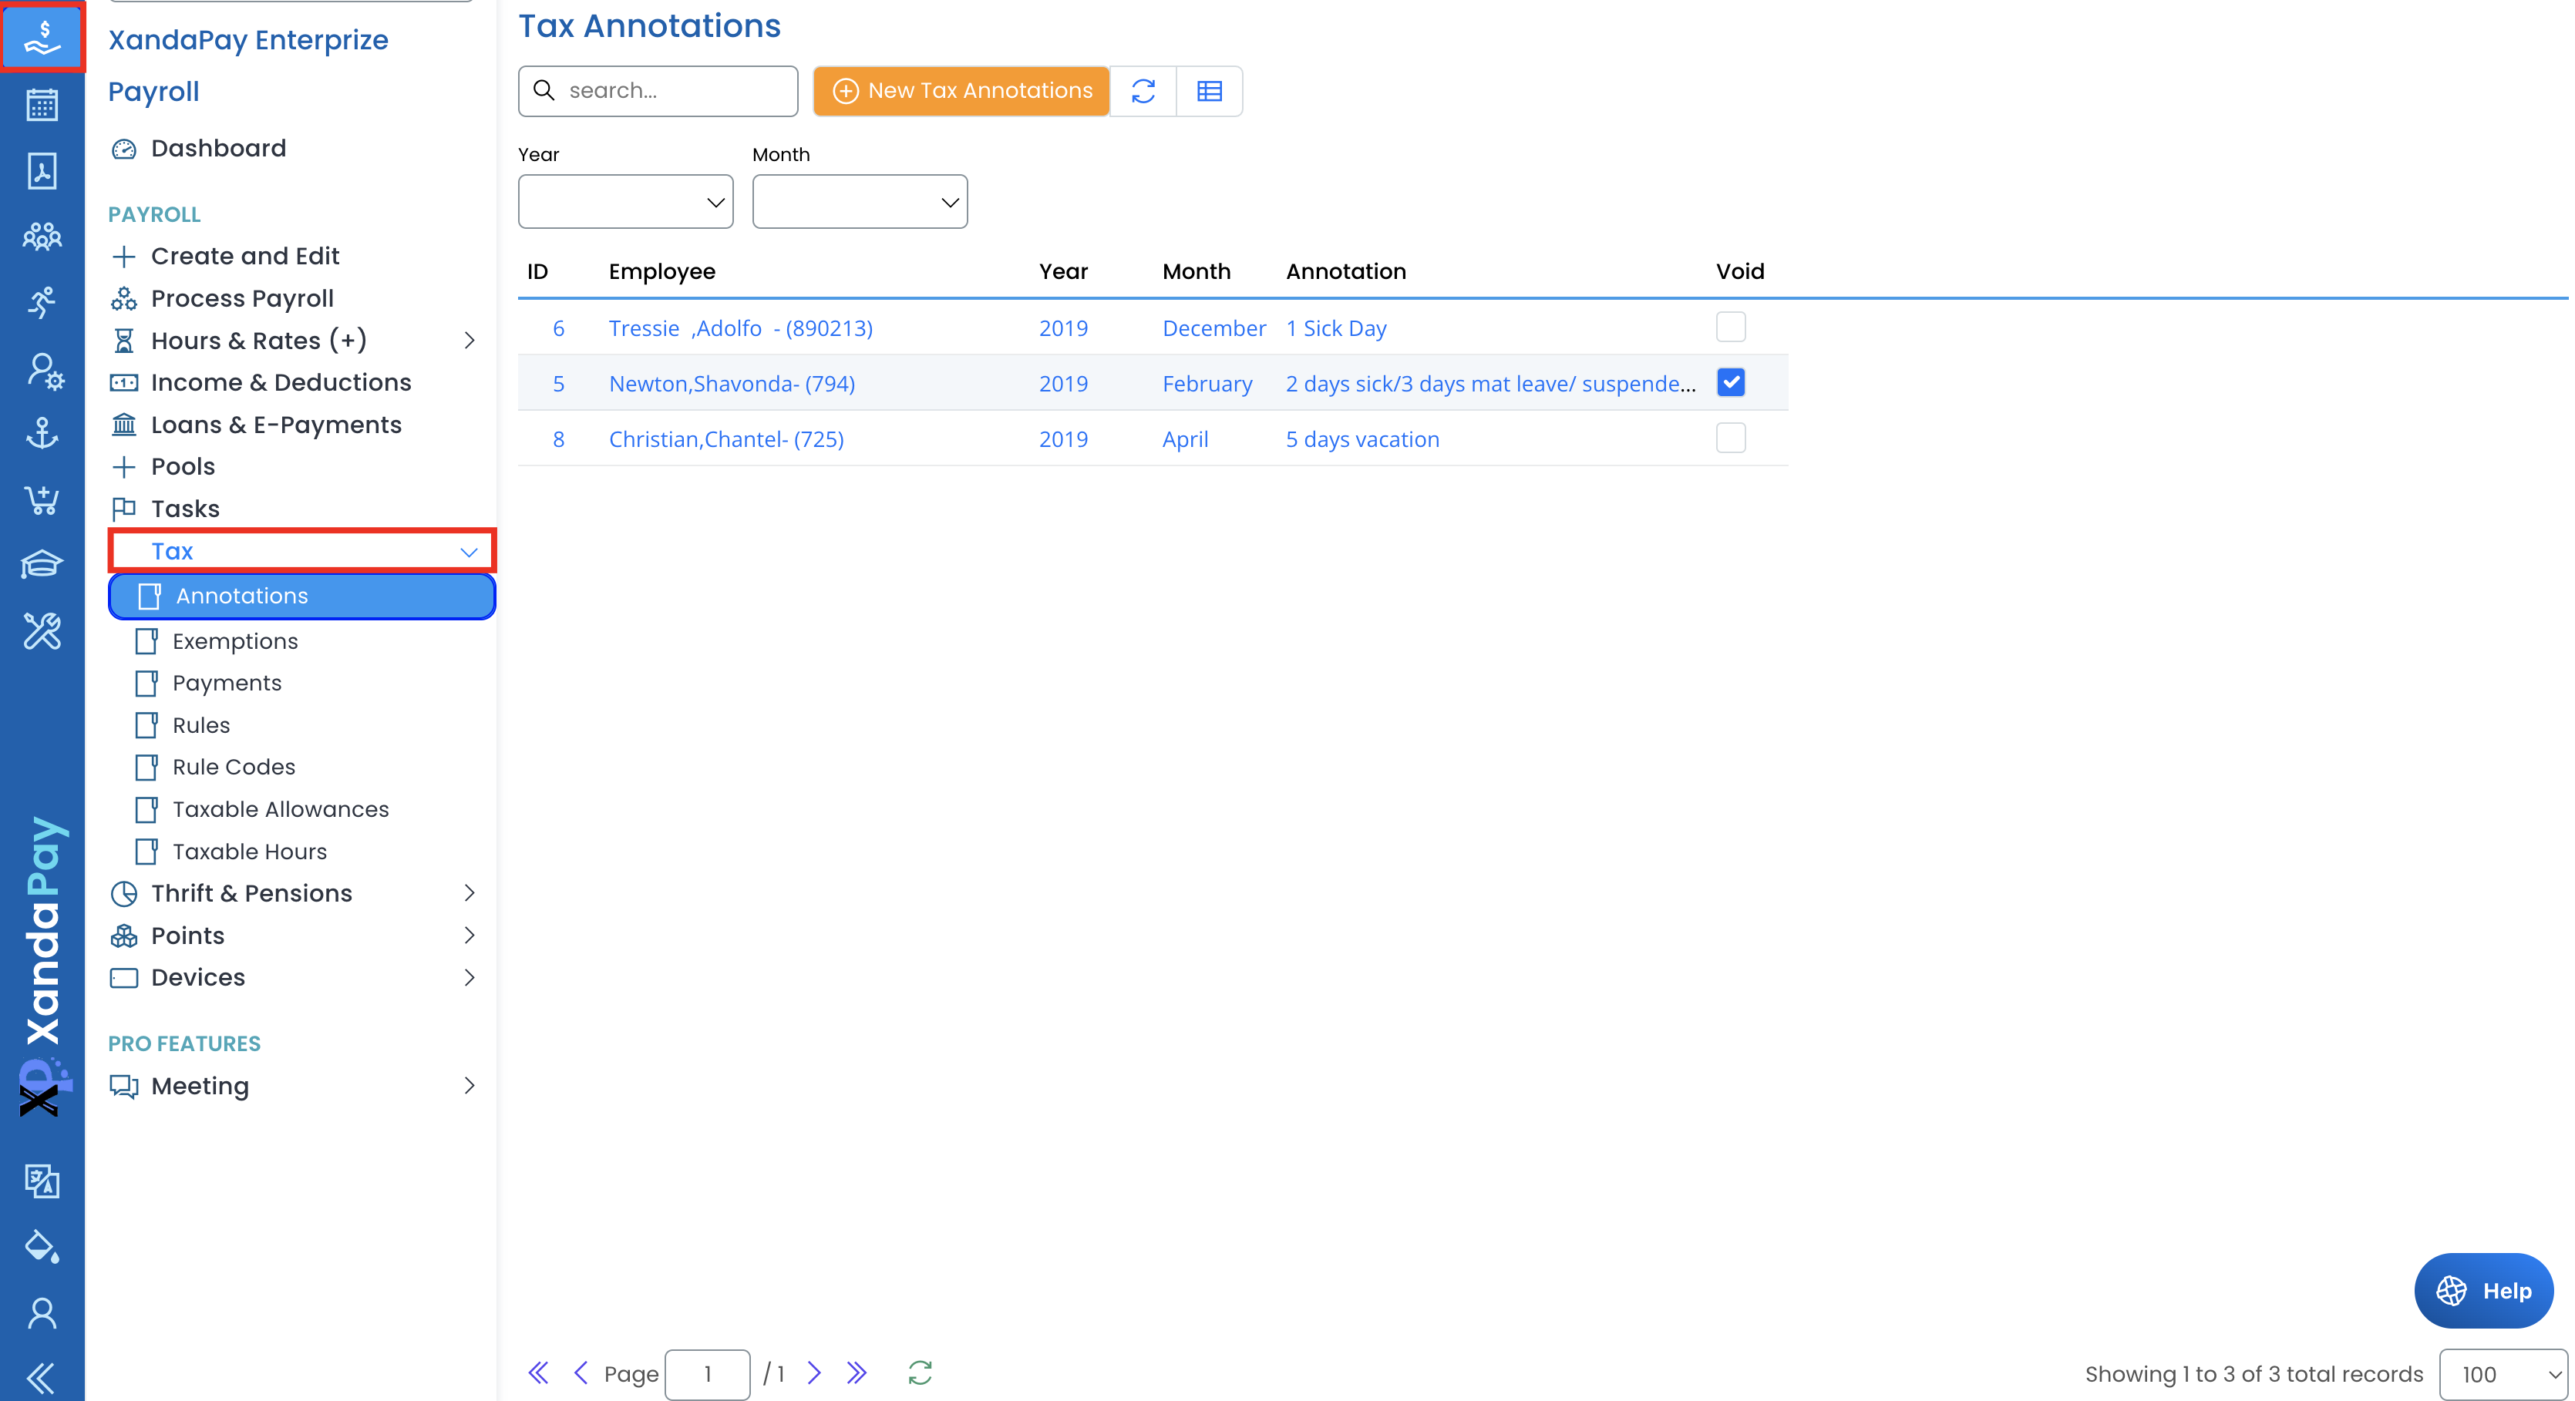Uncheck Void for Newton Shavonda row
This screenshot has height=1401, width=2575.
click(1730, 383)
